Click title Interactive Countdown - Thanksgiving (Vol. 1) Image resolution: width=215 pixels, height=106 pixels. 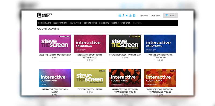[125, 91]
